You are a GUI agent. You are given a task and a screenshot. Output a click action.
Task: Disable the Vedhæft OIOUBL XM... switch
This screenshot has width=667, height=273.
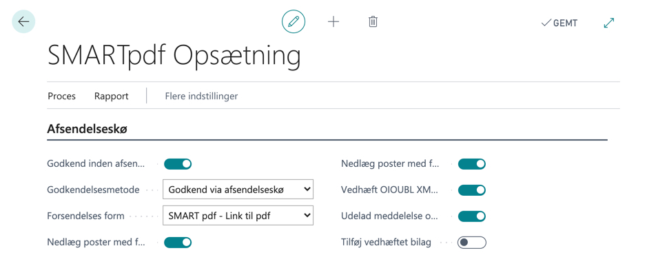tap(472, 190)
